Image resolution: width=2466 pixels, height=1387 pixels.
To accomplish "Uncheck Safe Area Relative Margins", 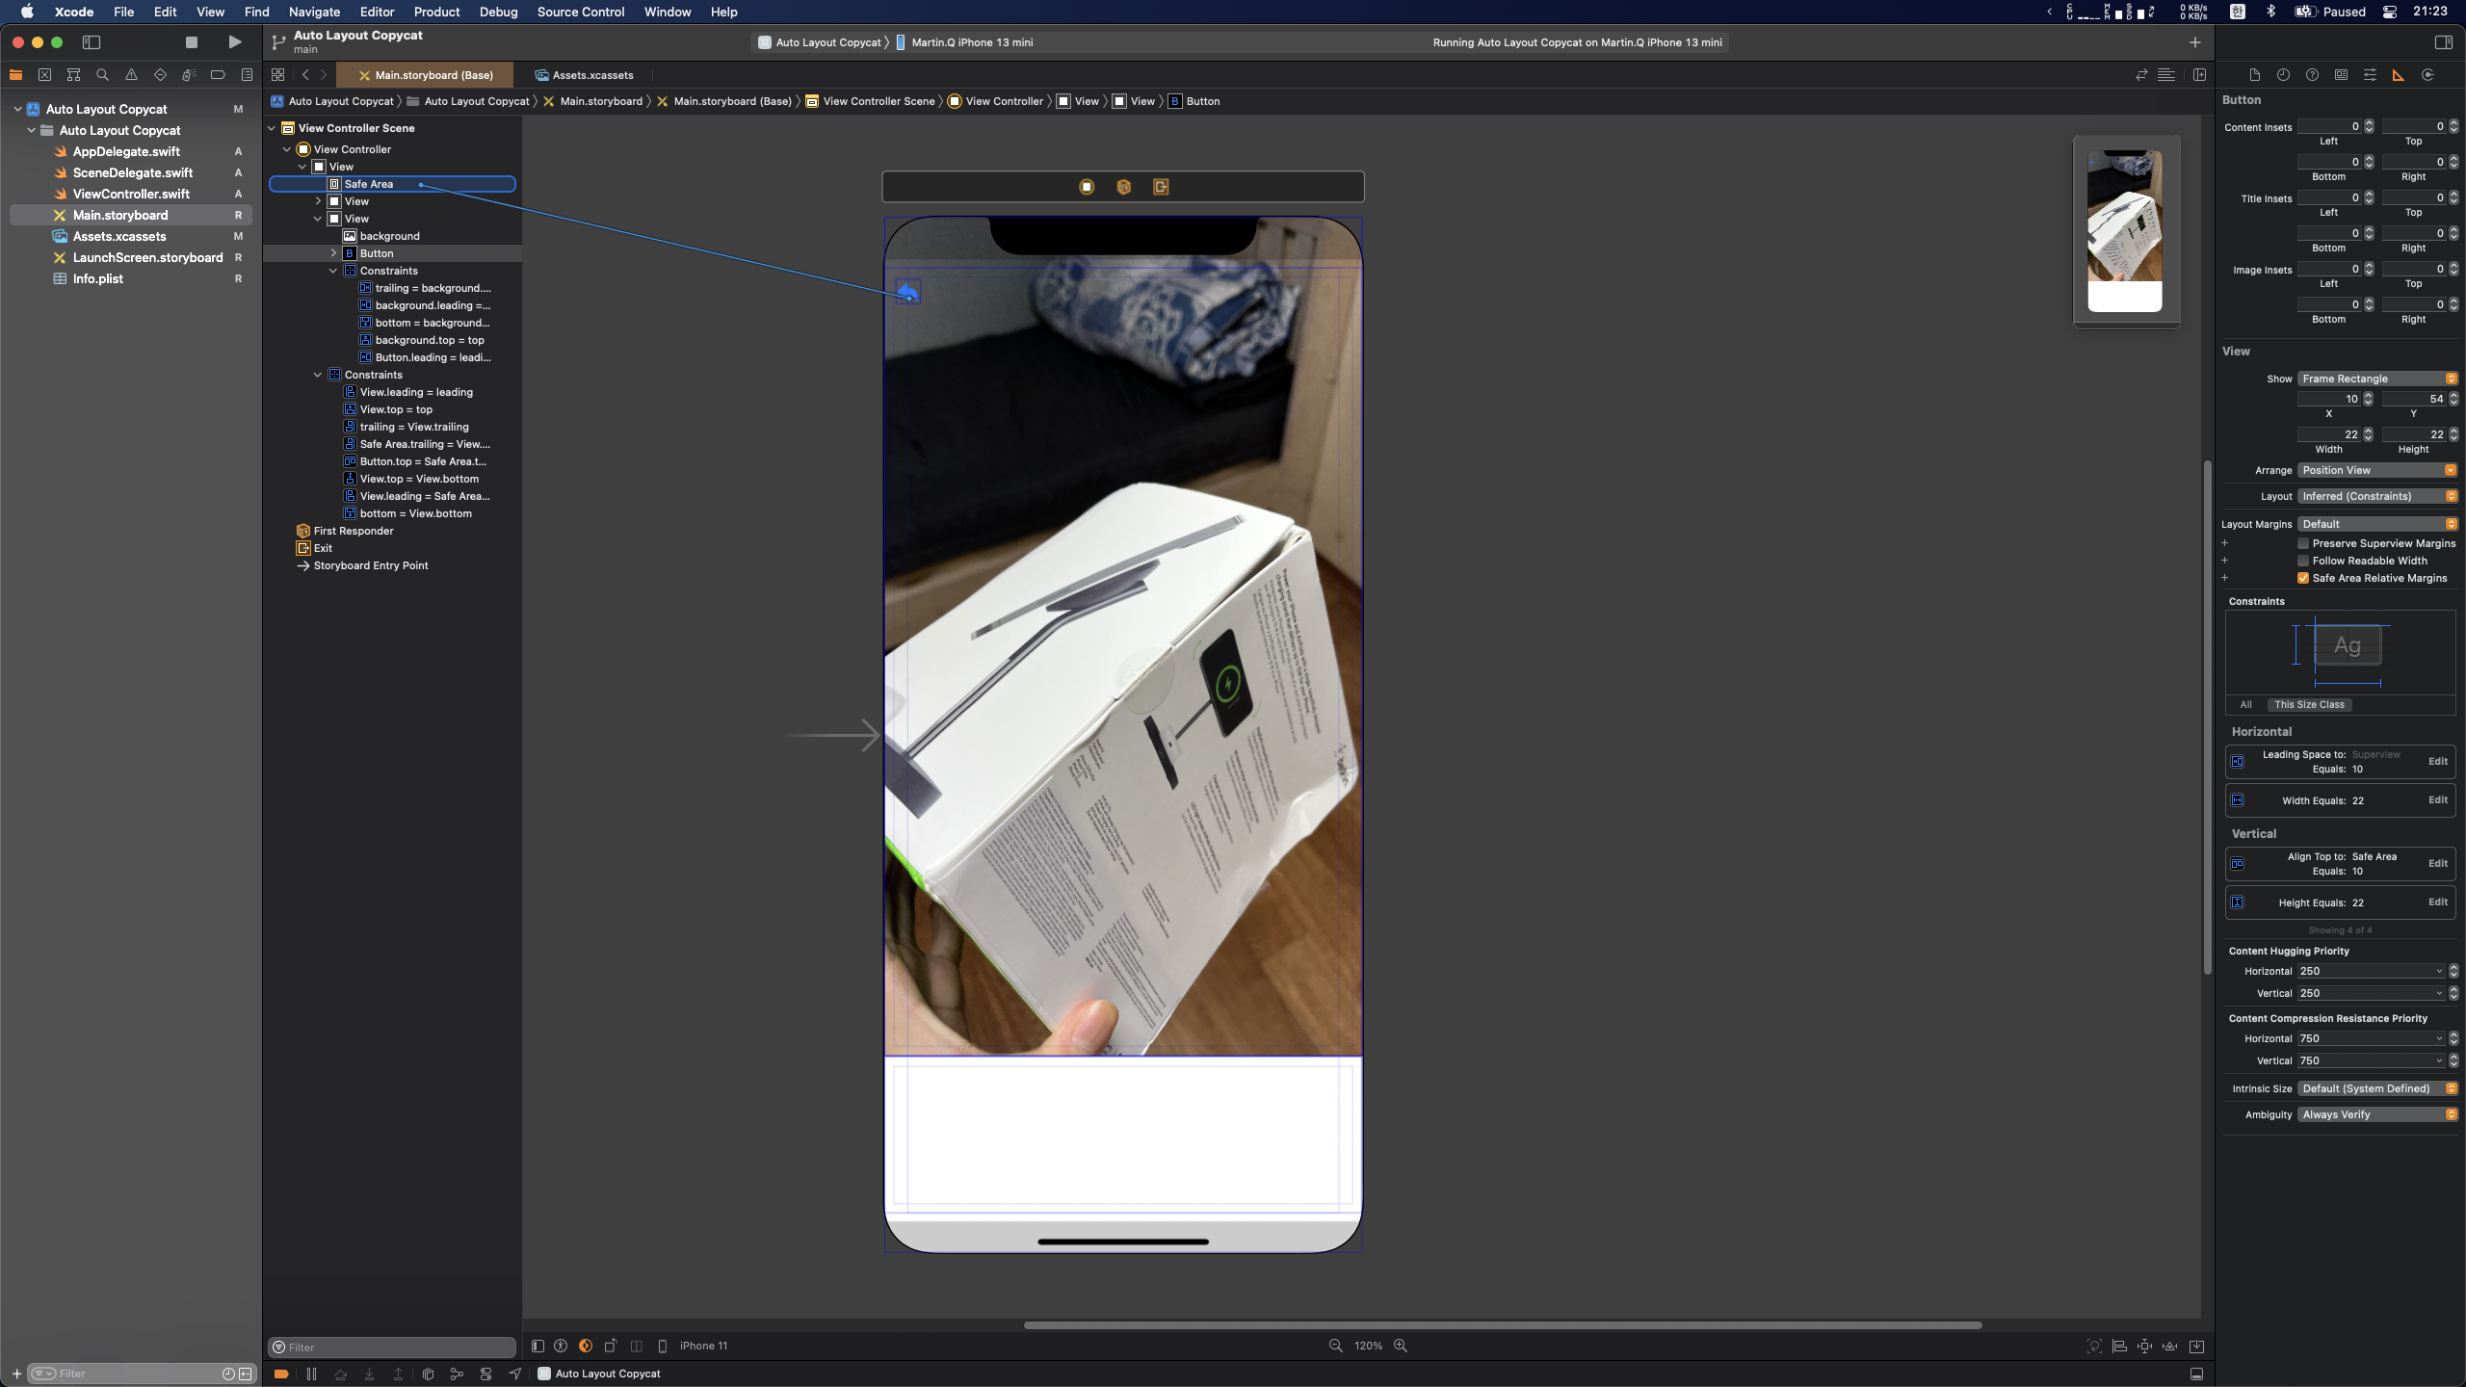I will pyautogui.click(x=2303, y=578).
